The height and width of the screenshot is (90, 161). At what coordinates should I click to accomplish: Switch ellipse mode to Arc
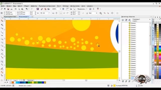[x=68, y=13]
